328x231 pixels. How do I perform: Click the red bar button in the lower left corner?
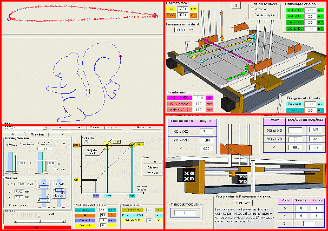(x=37, y=227)
